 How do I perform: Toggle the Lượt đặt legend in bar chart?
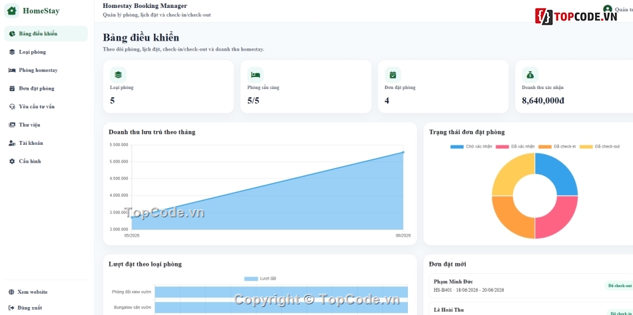pyautogui.click(x=261, y=278)
